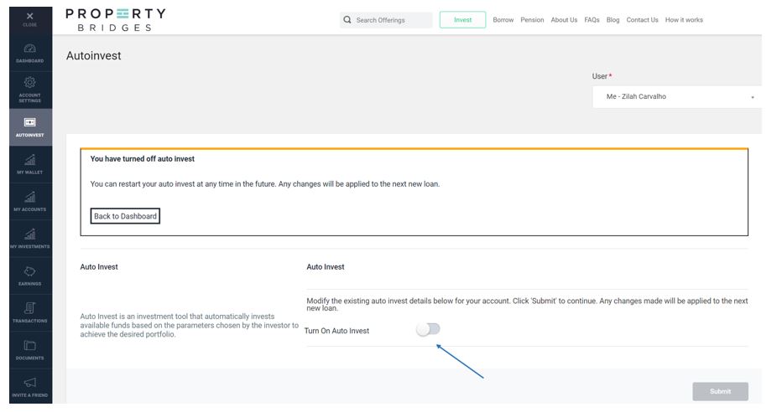
Task: Click Invite a Friend megaphone icon
Action: (29, 385)
